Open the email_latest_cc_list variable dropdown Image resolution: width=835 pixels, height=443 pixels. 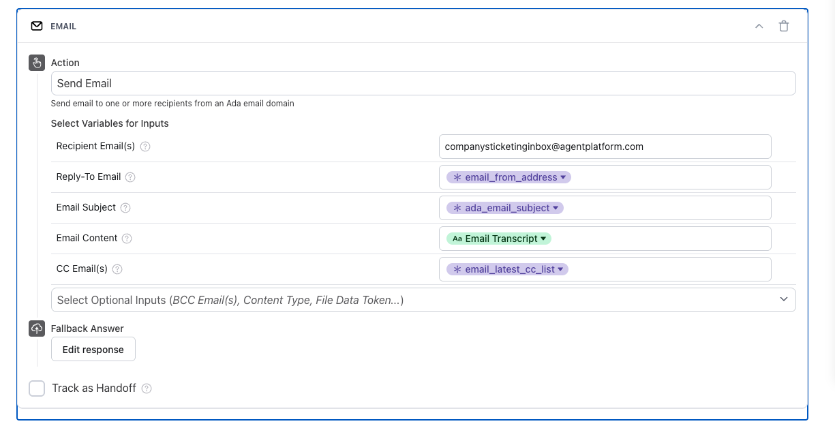pos(560,269)
